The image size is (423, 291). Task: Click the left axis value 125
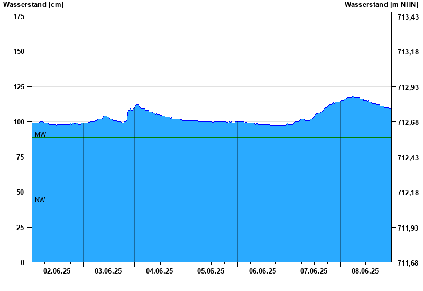[x=19, y=87]
